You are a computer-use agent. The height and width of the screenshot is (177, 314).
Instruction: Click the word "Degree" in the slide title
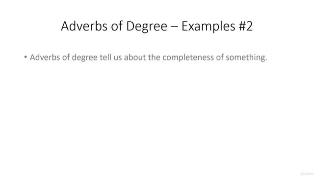147,27
